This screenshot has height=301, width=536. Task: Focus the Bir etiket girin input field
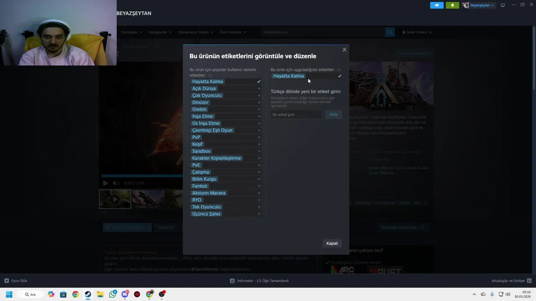(296, 115)
